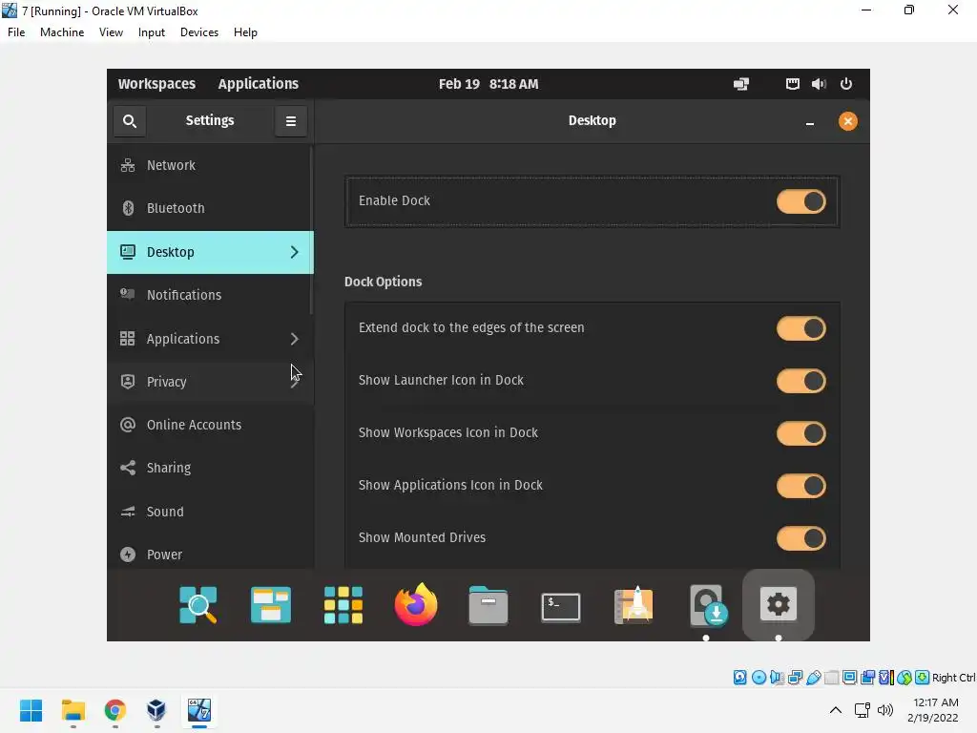The height and width of the screenshot is (733, 977).
Task: Click the Windows Start button
Action: coord(31,710)
